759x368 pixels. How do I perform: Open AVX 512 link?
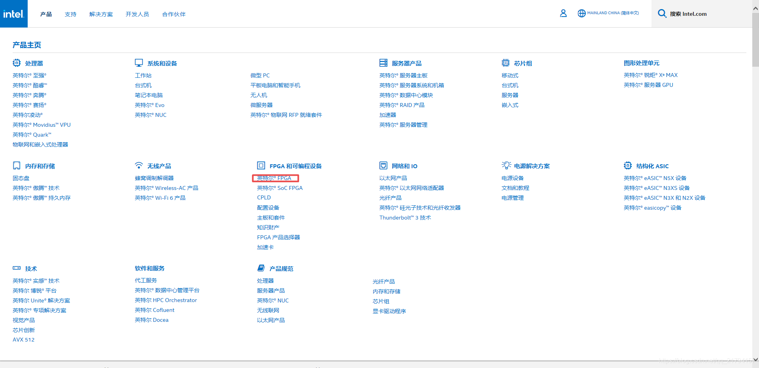click(24, 340)
